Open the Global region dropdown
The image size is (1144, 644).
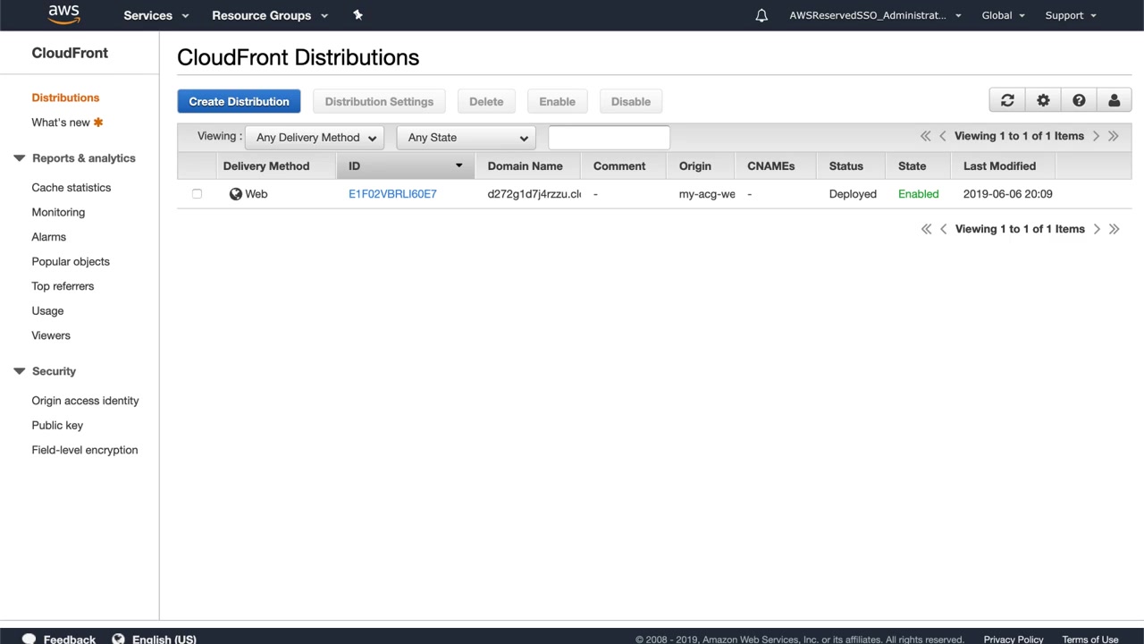[1003, 15]
